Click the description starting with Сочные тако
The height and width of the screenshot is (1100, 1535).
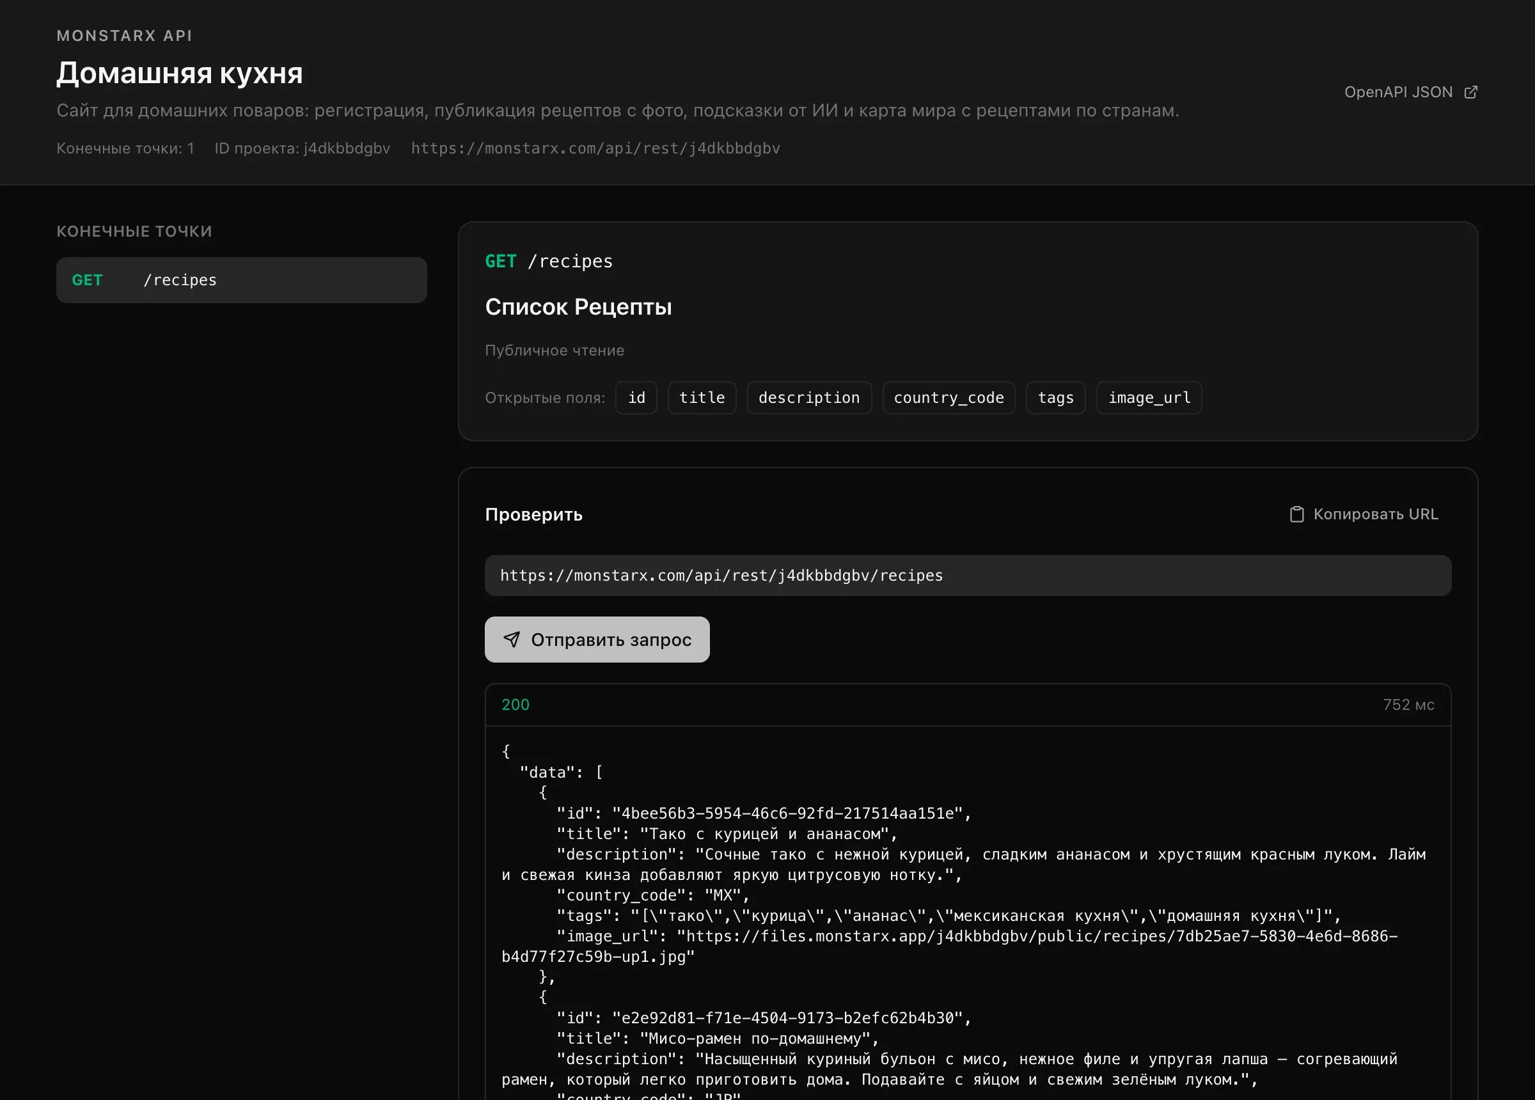point(964,865)
